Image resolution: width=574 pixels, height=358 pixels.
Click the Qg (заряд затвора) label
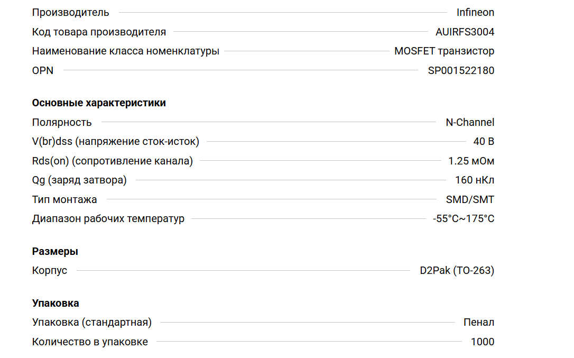[x=79, y=180]
